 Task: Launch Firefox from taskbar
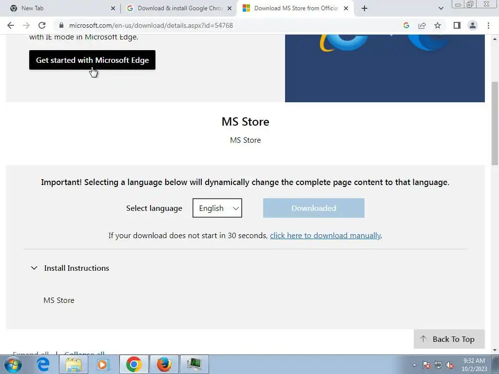164,364
